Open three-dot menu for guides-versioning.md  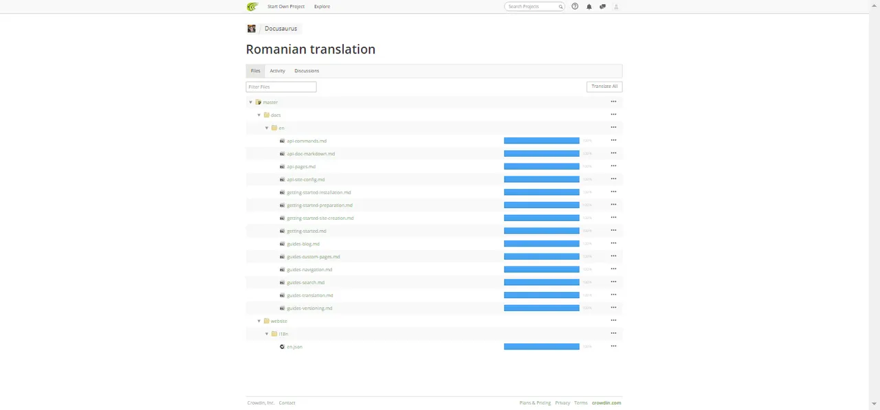[x=613, y=308]
